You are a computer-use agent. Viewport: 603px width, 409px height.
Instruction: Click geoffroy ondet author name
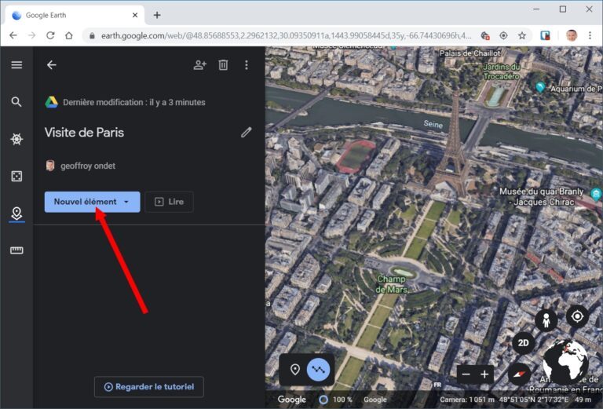[88, 166]
